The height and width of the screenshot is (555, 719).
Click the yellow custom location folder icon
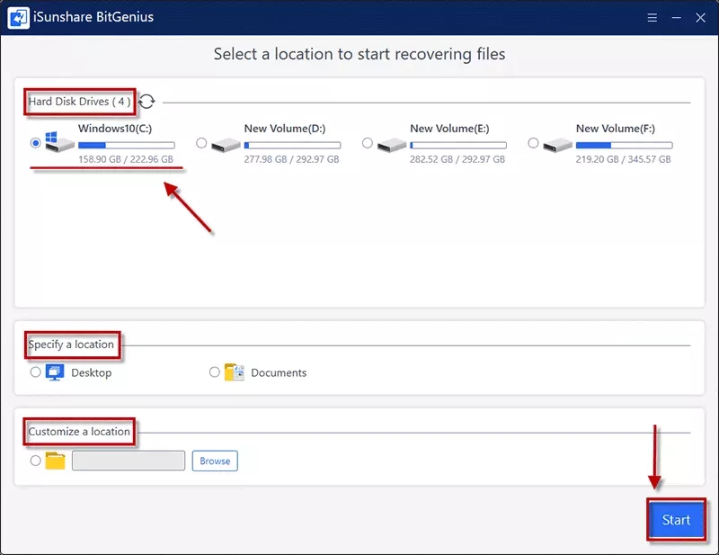tap(56, 461)
